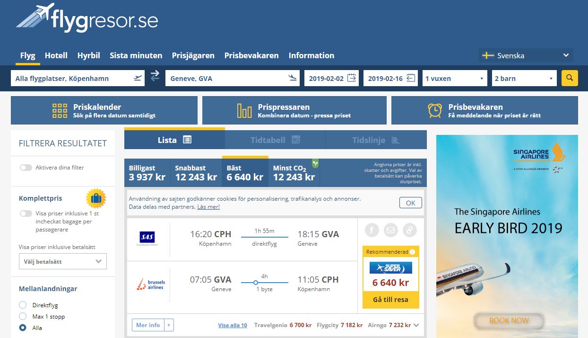Click the departure date field 2019-02-02

point(332,78)
